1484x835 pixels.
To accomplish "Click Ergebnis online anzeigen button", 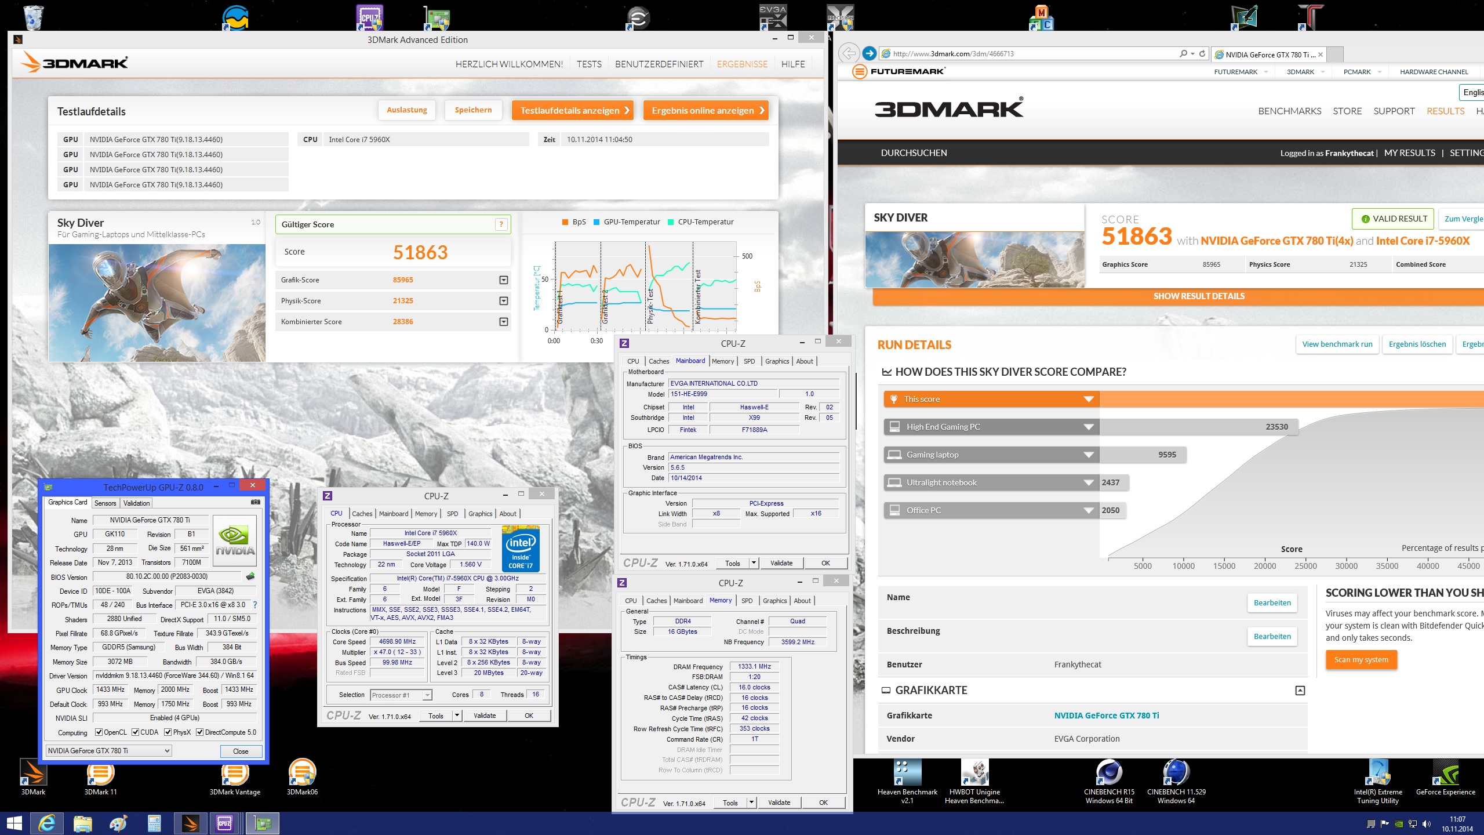I will (706, 110).
